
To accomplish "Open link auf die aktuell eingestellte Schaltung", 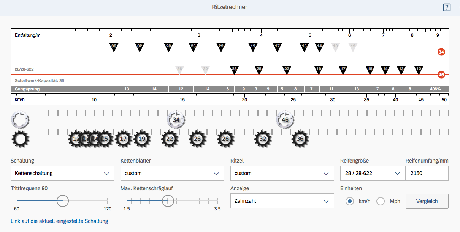I will [x=59, y=221].
